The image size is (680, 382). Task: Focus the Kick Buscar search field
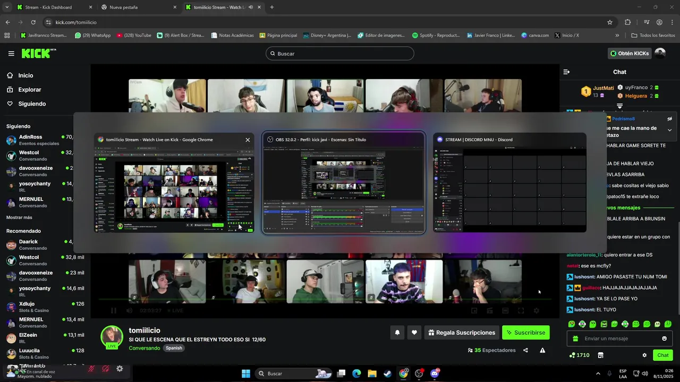(x=339, y=54)
